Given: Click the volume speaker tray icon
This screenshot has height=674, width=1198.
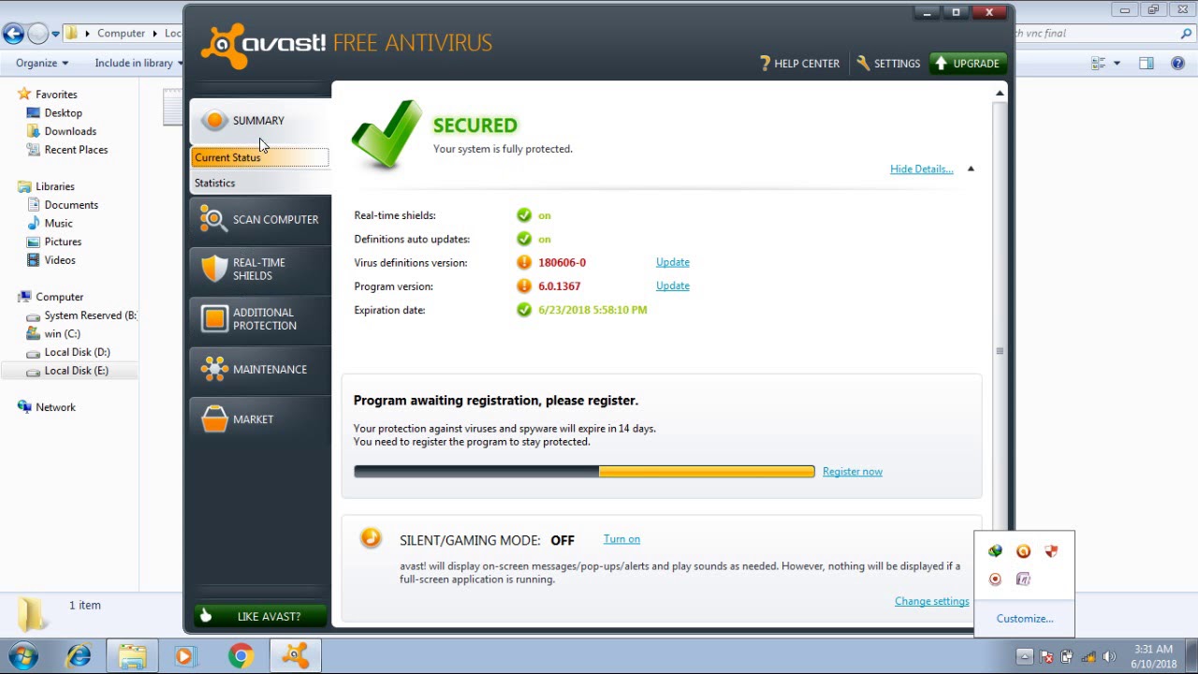Looking at the screenshot, I should click(x=1110, y=656).
